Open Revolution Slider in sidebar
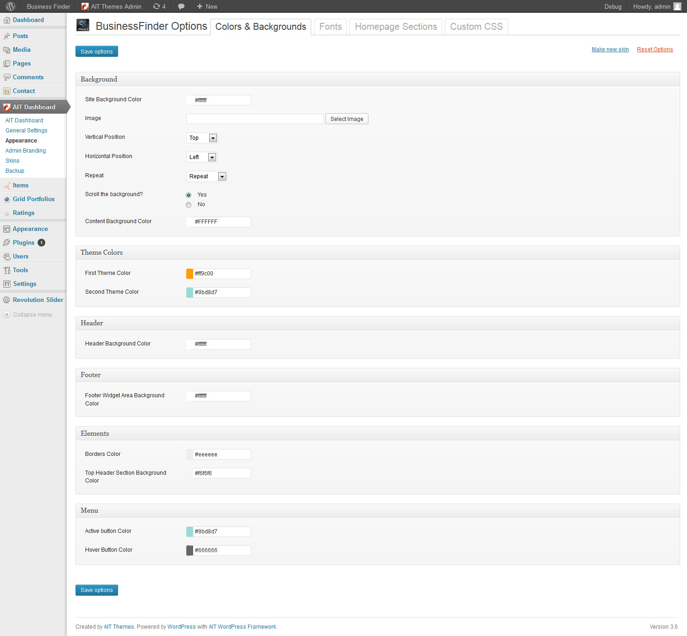 [38, 300]
